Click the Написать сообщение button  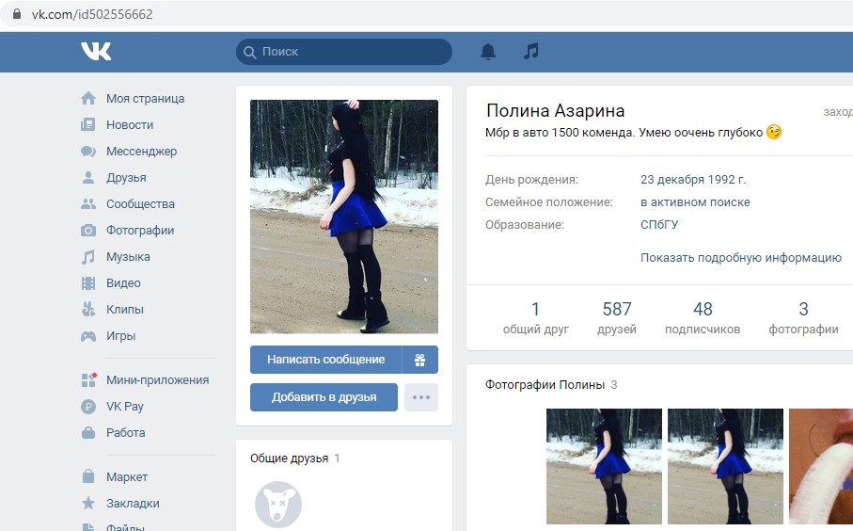point(325,360)
